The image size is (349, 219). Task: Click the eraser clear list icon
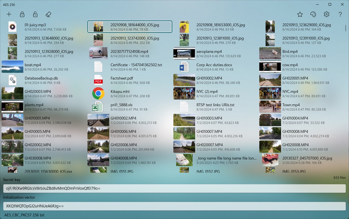(x=48, y=14)
